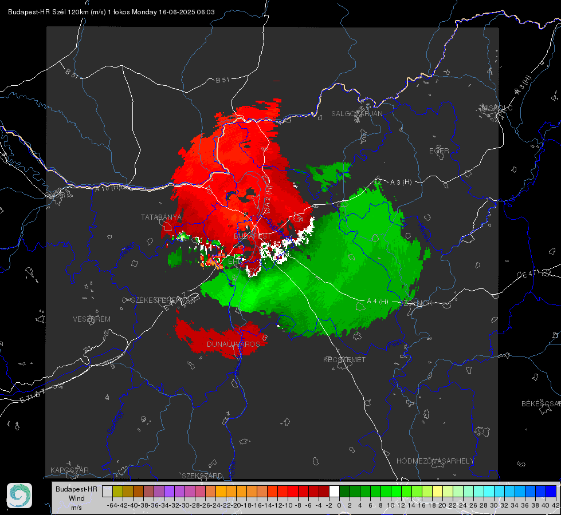Click the 'A 3 (H)' label near Miskolc

click(x=523, y=85)
